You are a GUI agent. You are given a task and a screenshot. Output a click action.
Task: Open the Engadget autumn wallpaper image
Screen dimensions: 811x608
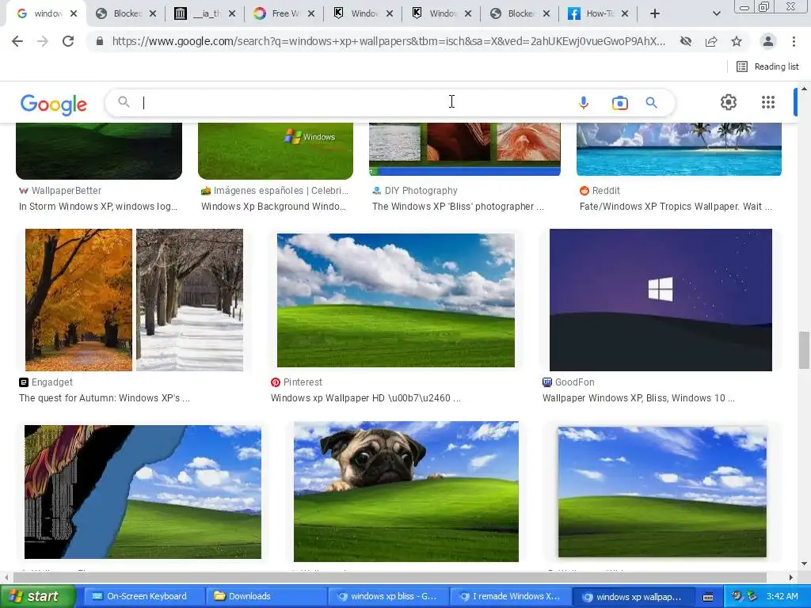[x=134, y=300]
